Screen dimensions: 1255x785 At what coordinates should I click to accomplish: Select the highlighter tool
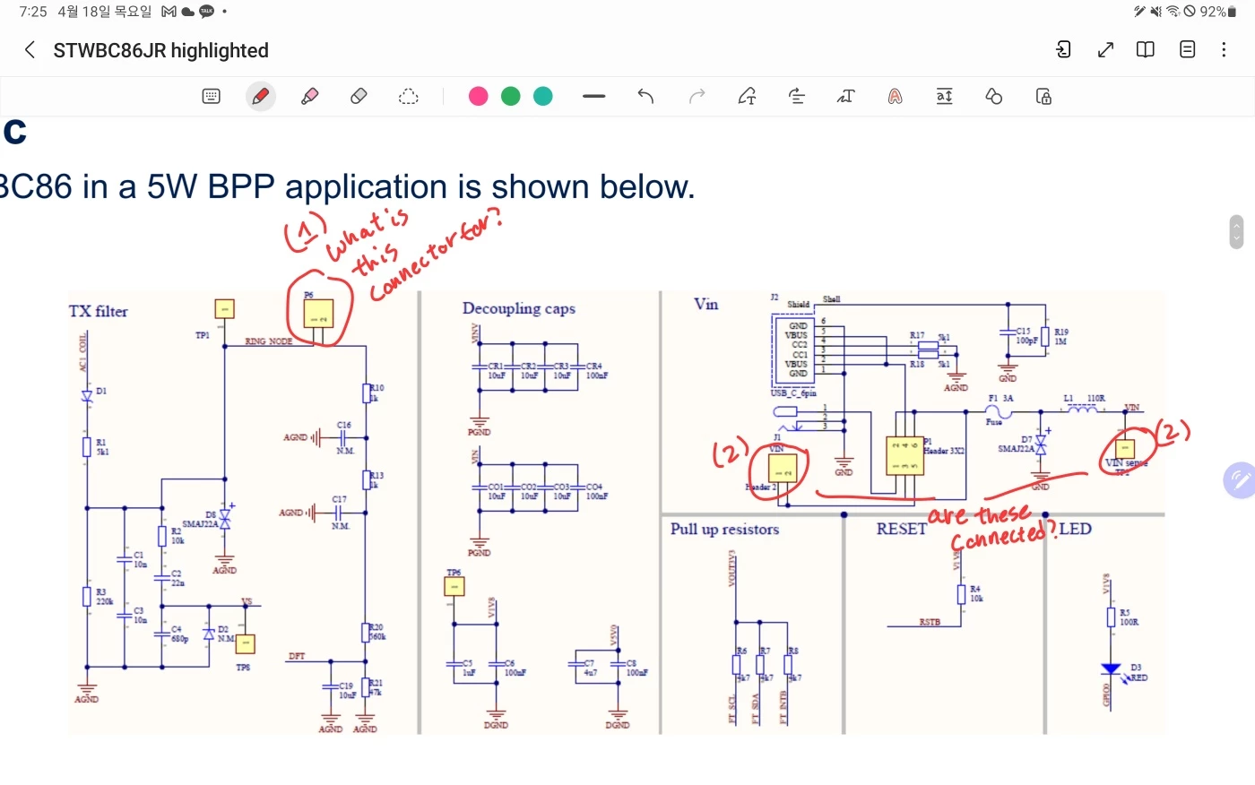tap(310, 96)
